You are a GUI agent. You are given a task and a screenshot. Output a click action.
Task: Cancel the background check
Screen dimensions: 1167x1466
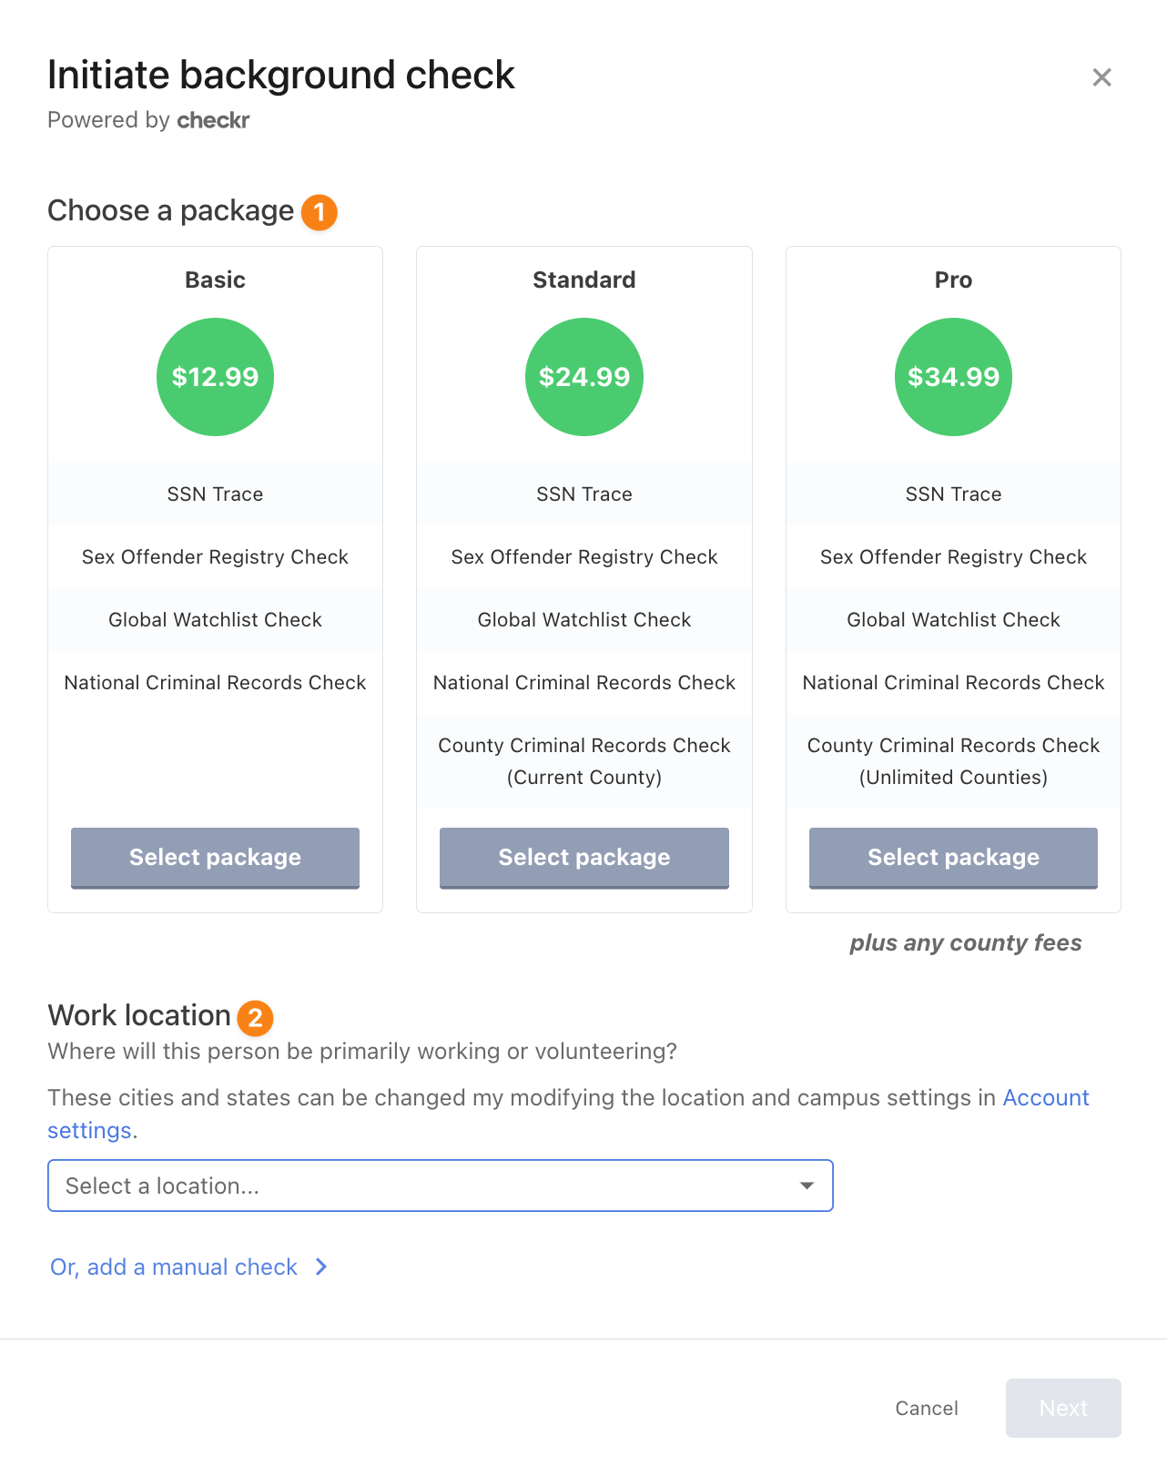pos(927,1408)
